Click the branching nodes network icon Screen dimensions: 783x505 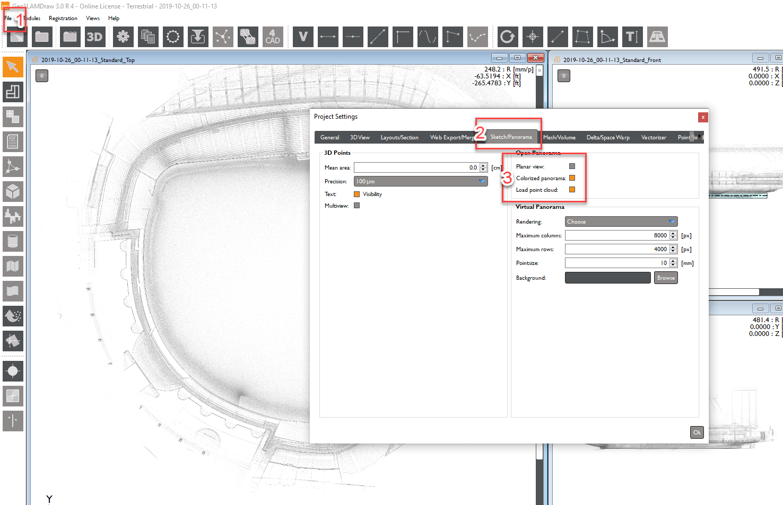[x=223, y=37]
